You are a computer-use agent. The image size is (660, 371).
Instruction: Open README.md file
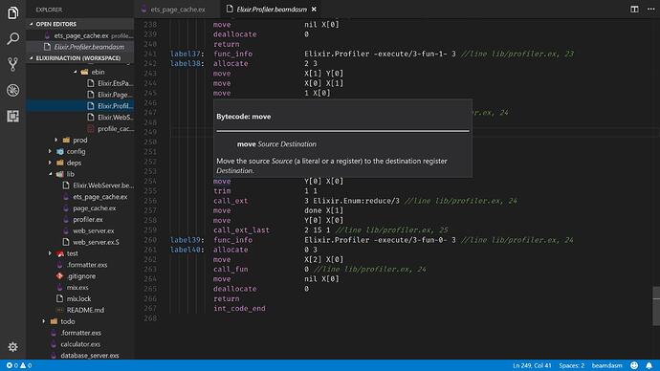click(80, 311)
